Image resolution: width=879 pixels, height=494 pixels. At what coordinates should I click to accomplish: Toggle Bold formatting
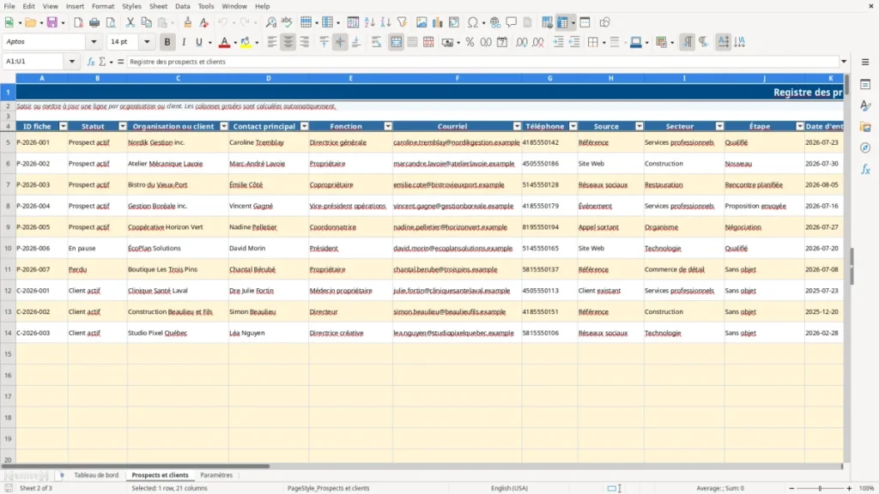[167, 42]
